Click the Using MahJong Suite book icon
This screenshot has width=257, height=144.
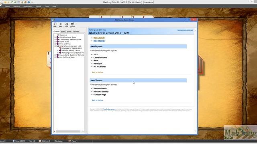coord(58,37)
